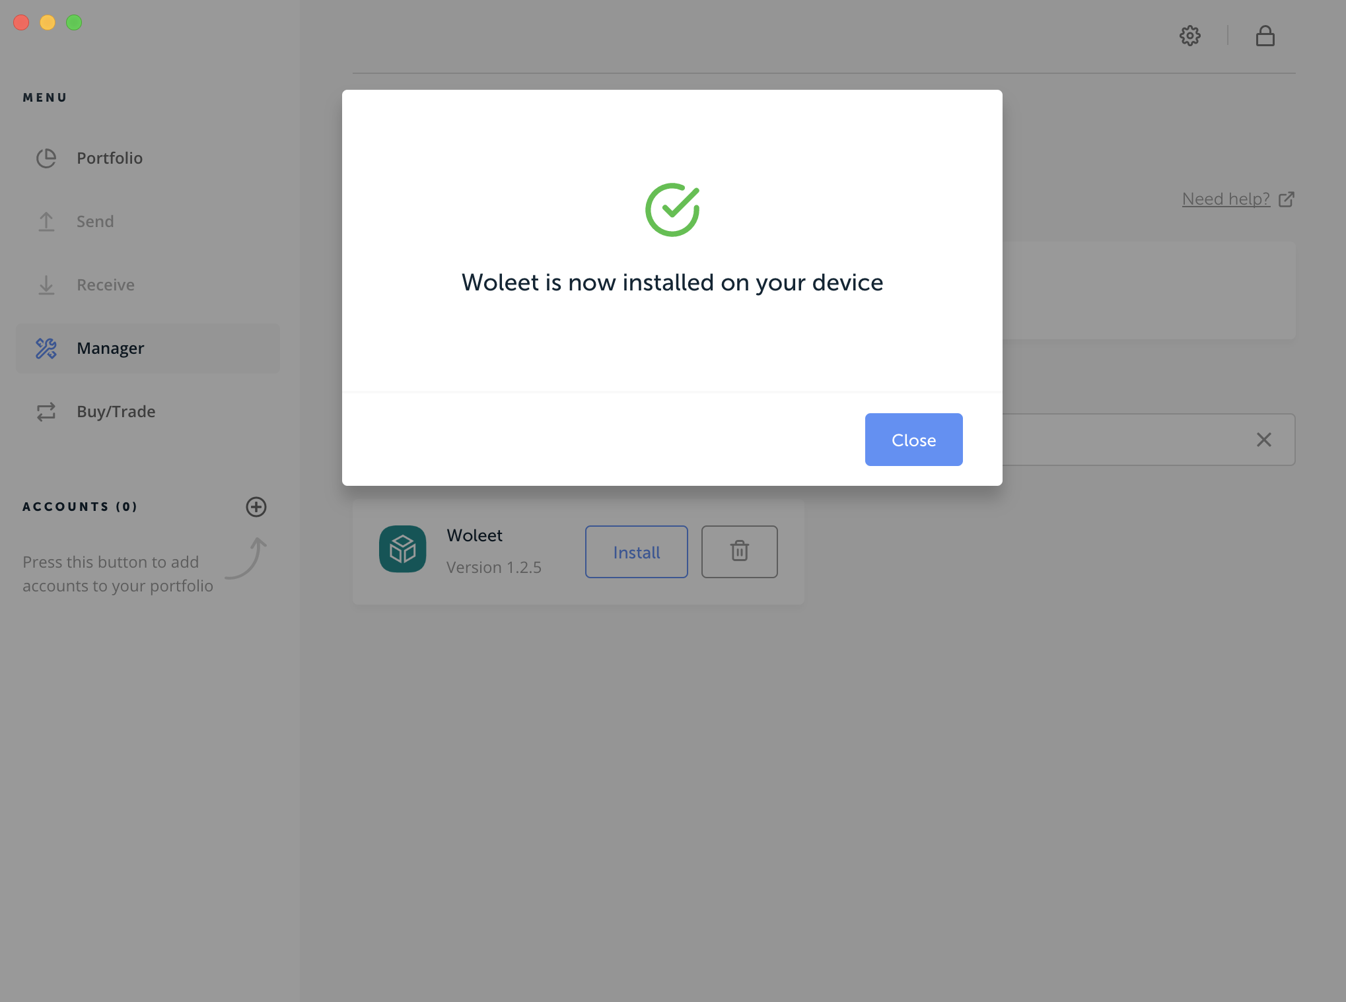Viewport: 1346px width, 1002px height.
Task: Close the installation success dialog
Action: (913, 440)
